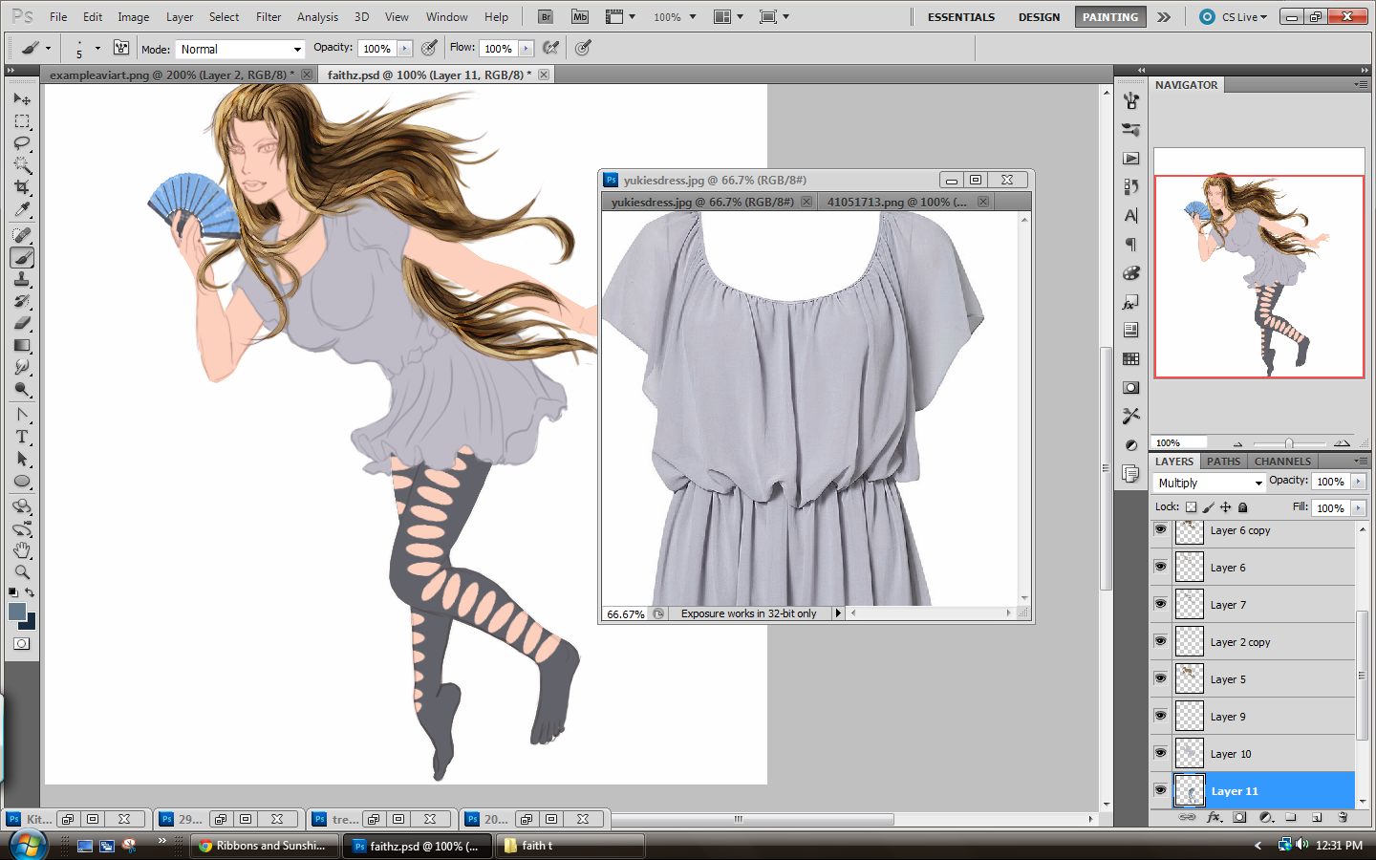Switch to the Paths tab
Screen dimensions: 1376x860
(x=1223, y=462)
